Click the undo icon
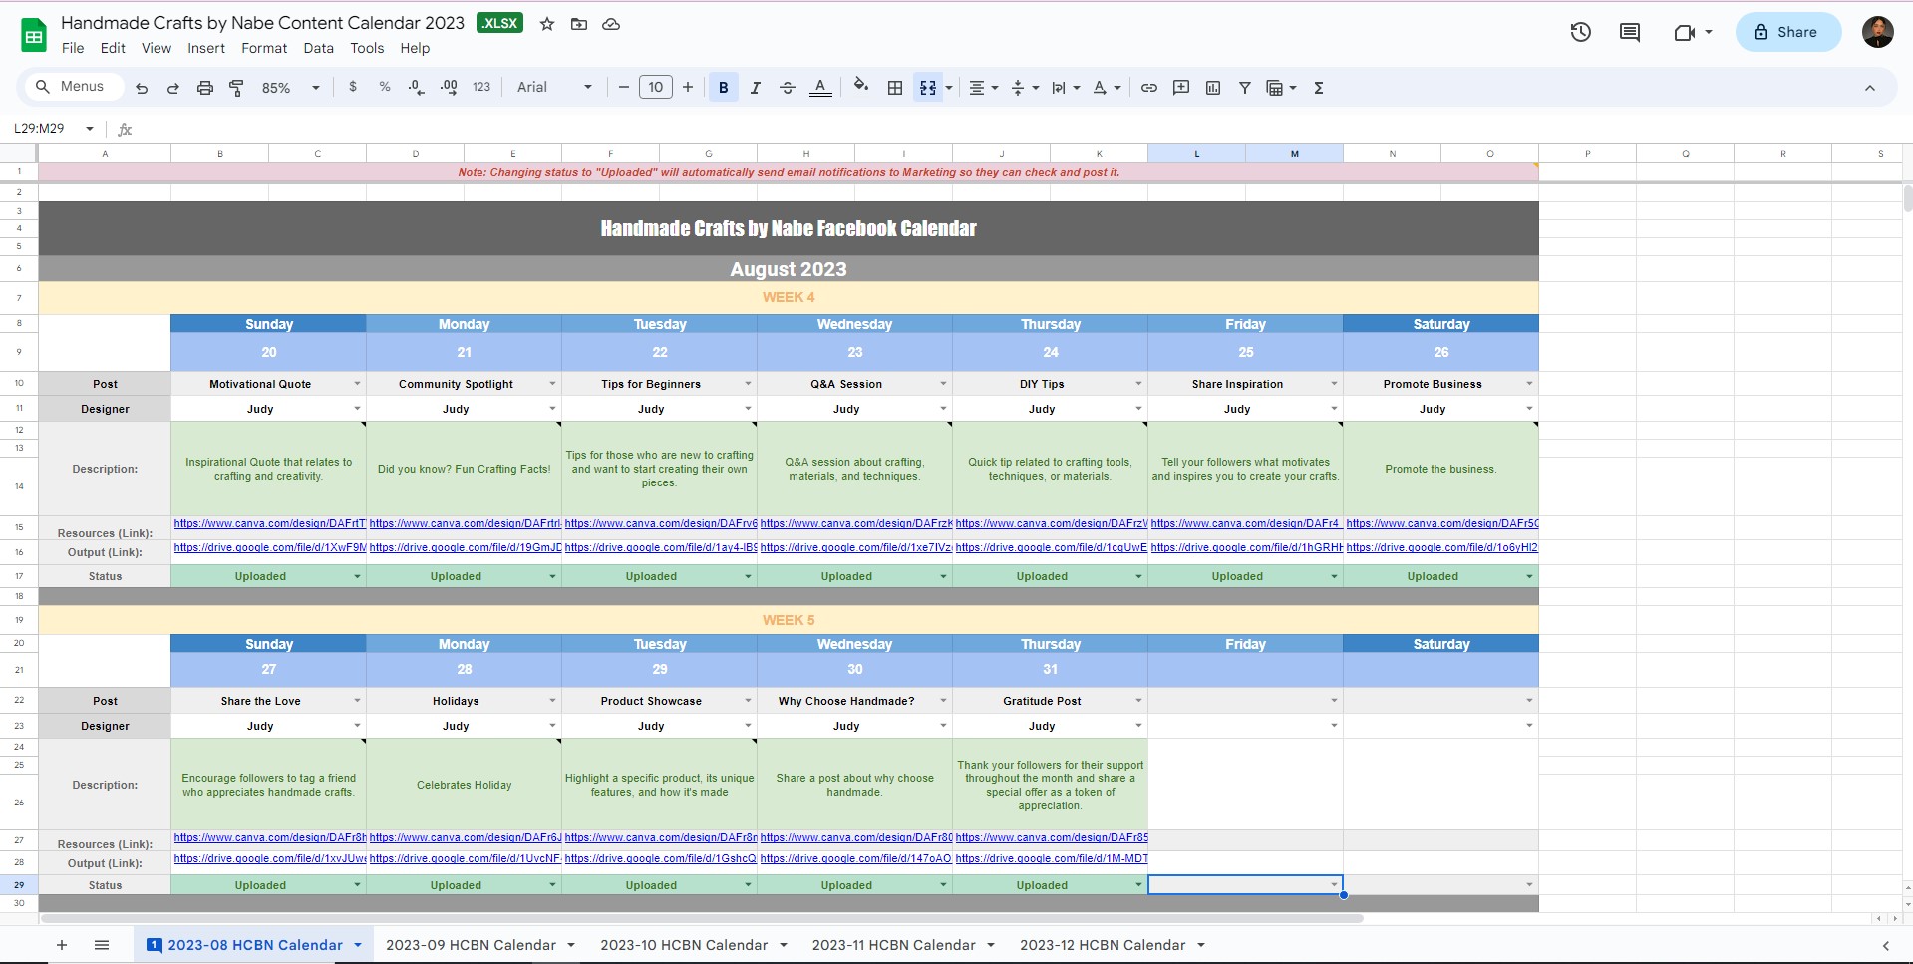Image resolution: width=1913 pixels, height=964 pixels. [142, 88]
